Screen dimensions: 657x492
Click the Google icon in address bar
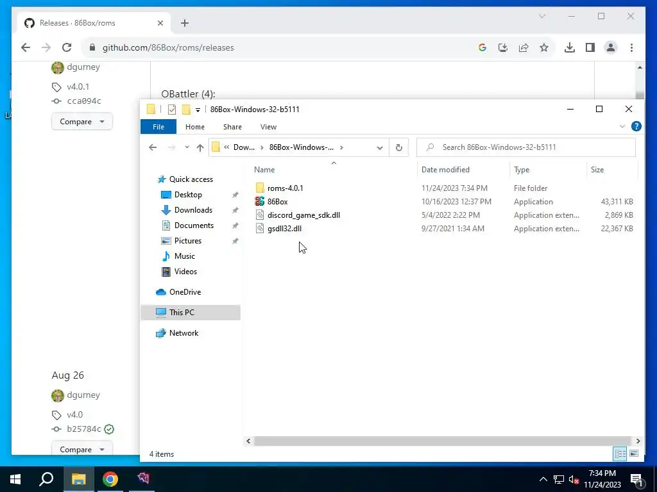482,47
